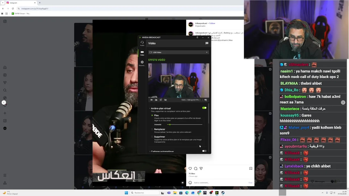Mute the reel with the speaker icon
Viewport: 349px width, 196px height.
pos(183,183)
